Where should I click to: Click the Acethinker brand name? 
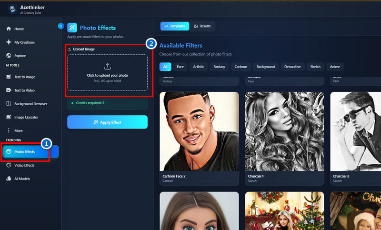[x=32, y=7]
